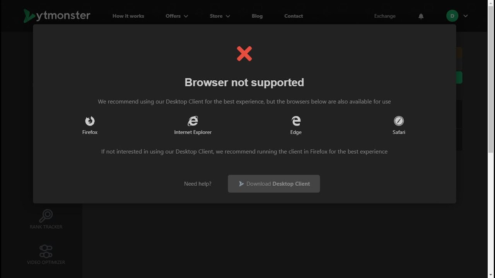The height and width of the screenshot is (278, 495).
Task: Expand the user account chevron
Action: click(465, 16)
